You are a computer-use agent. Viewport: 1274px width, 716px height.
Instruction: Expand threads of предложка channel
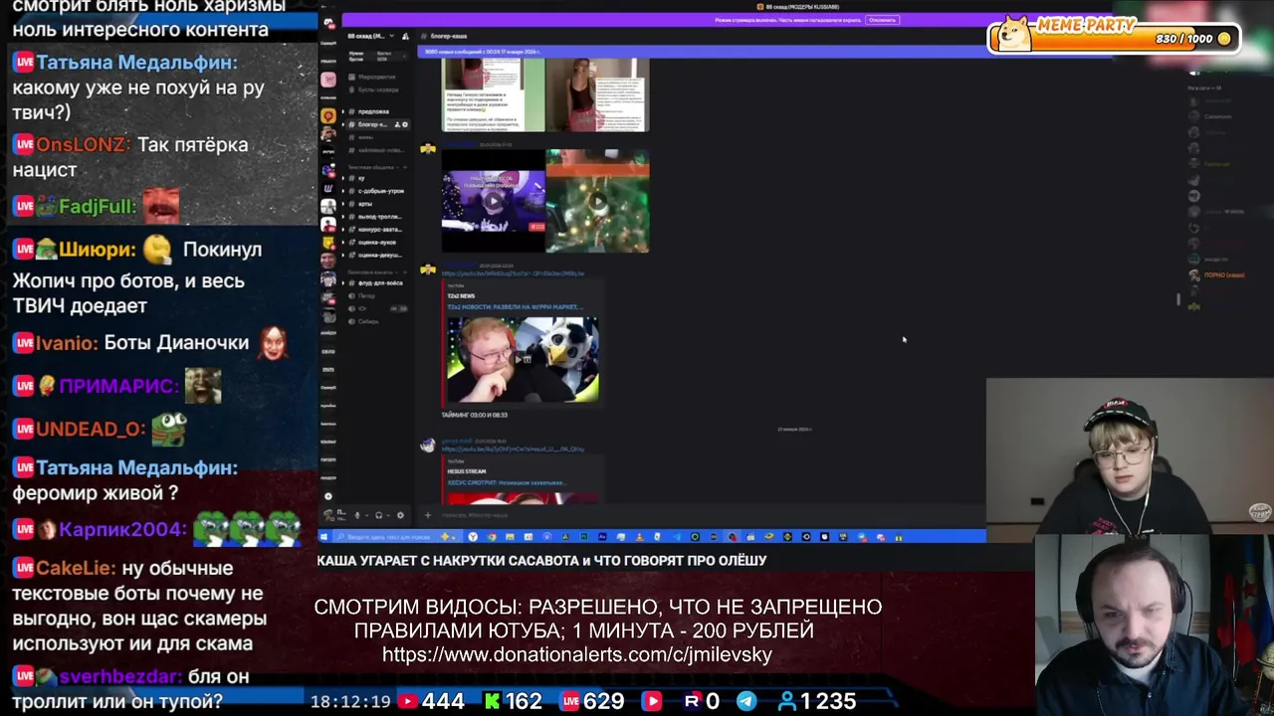coord(342,111)
